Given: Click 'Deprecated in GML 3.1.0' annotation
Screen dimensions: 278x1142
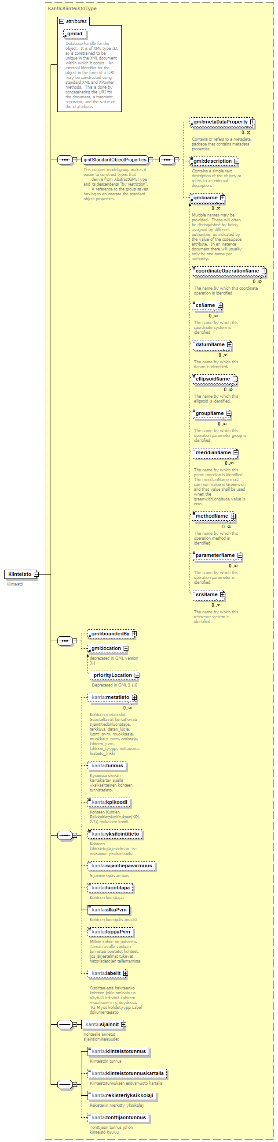Looking at the screenshot, I should (114, 685).
